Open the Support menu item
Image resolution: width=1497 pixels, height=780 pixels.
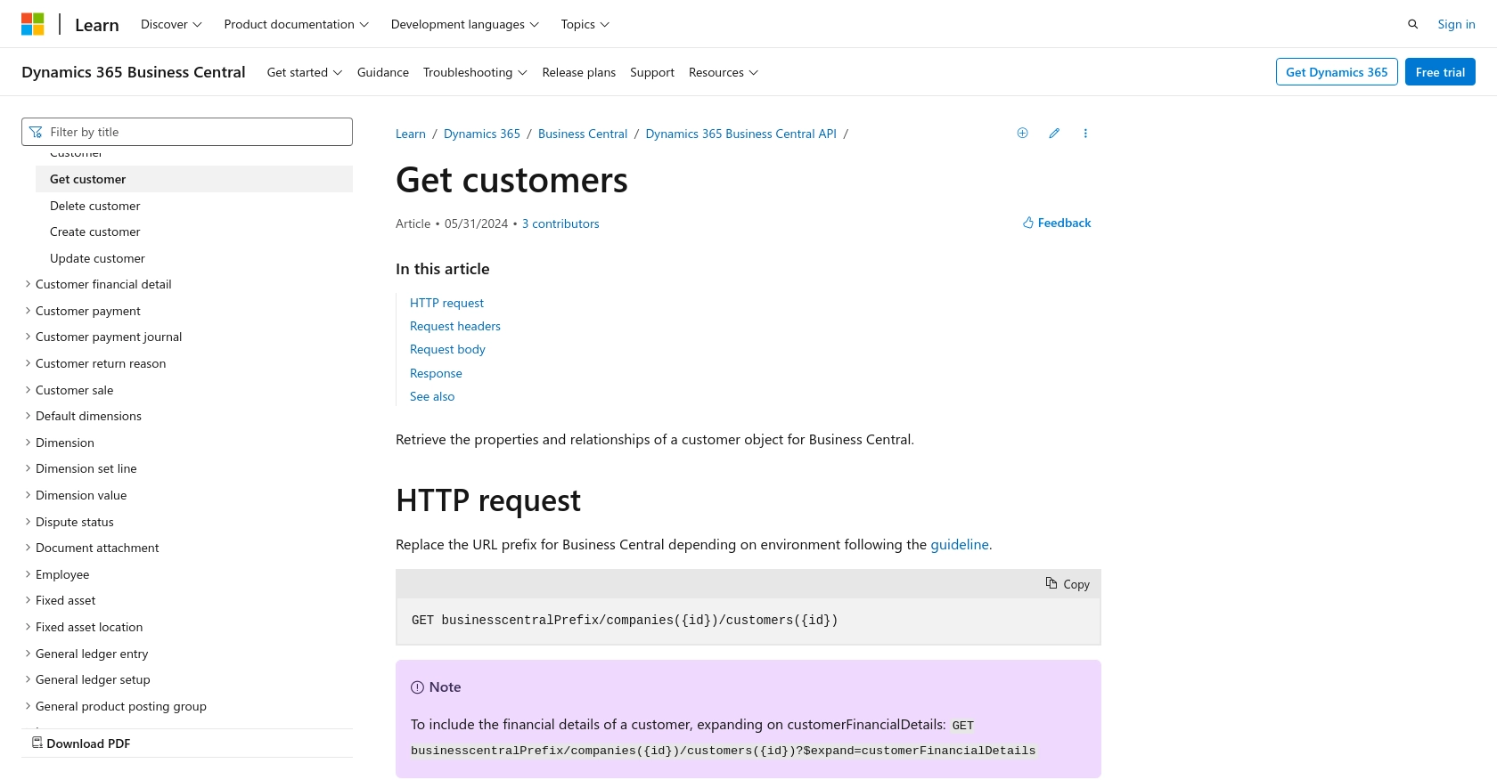(652, 72)
